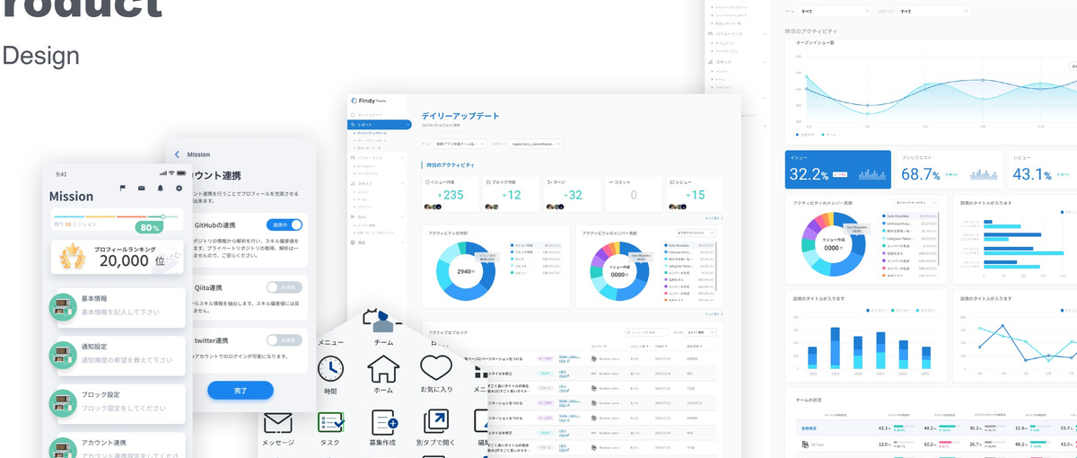Tap the flag icon in Mission header

[x=123, y=188]
